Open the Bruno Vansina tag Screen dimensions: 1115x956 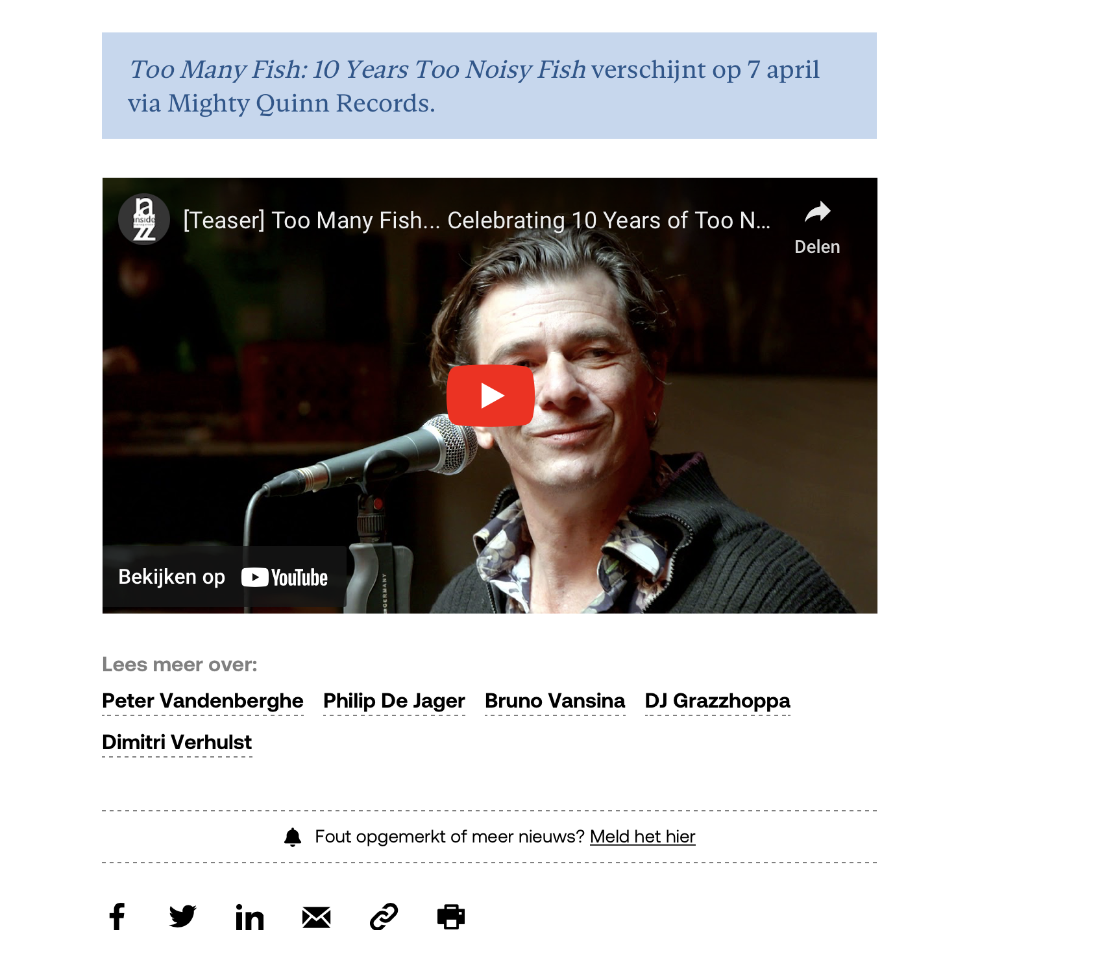[x=555, y=700]
